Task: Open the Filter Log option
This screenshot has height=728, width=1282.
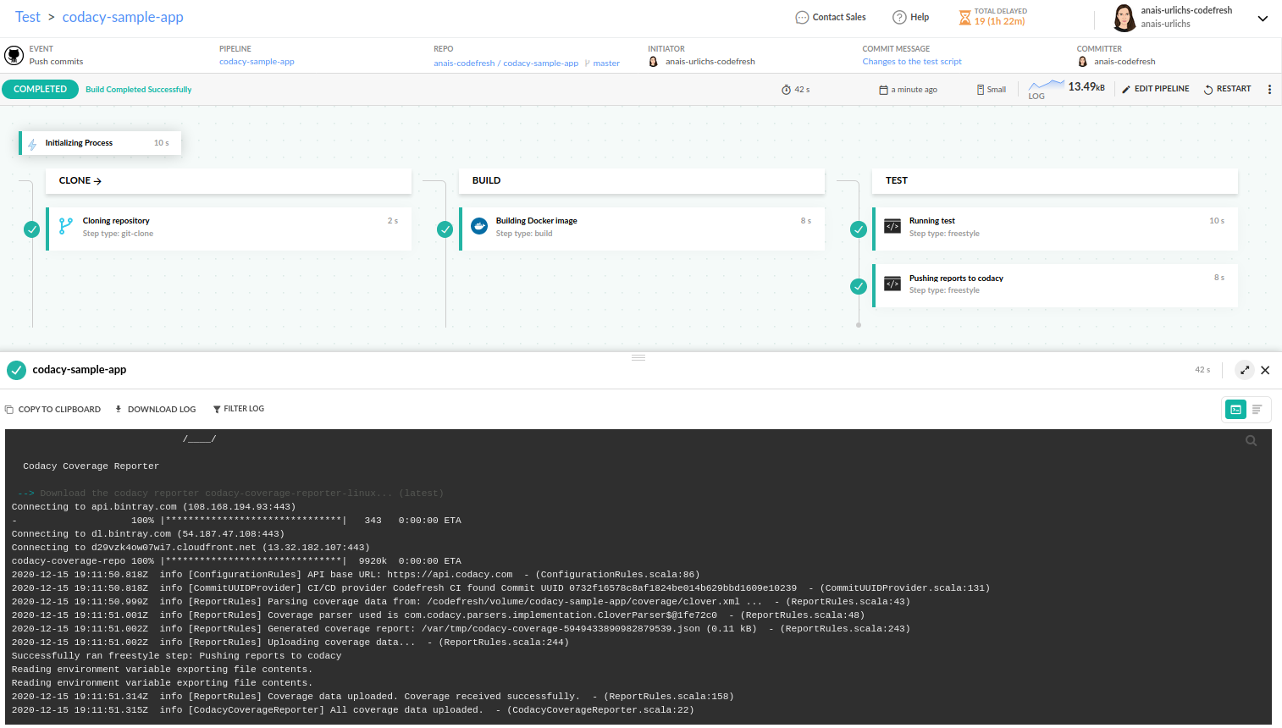Action: point(238,409)
